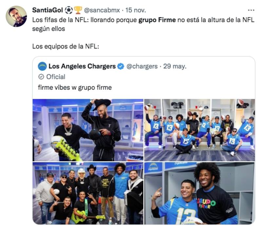This screenshot has height=228, width=262.
Task: Click the Oficial label checkmark icon
Action: (x=41, y=77)
